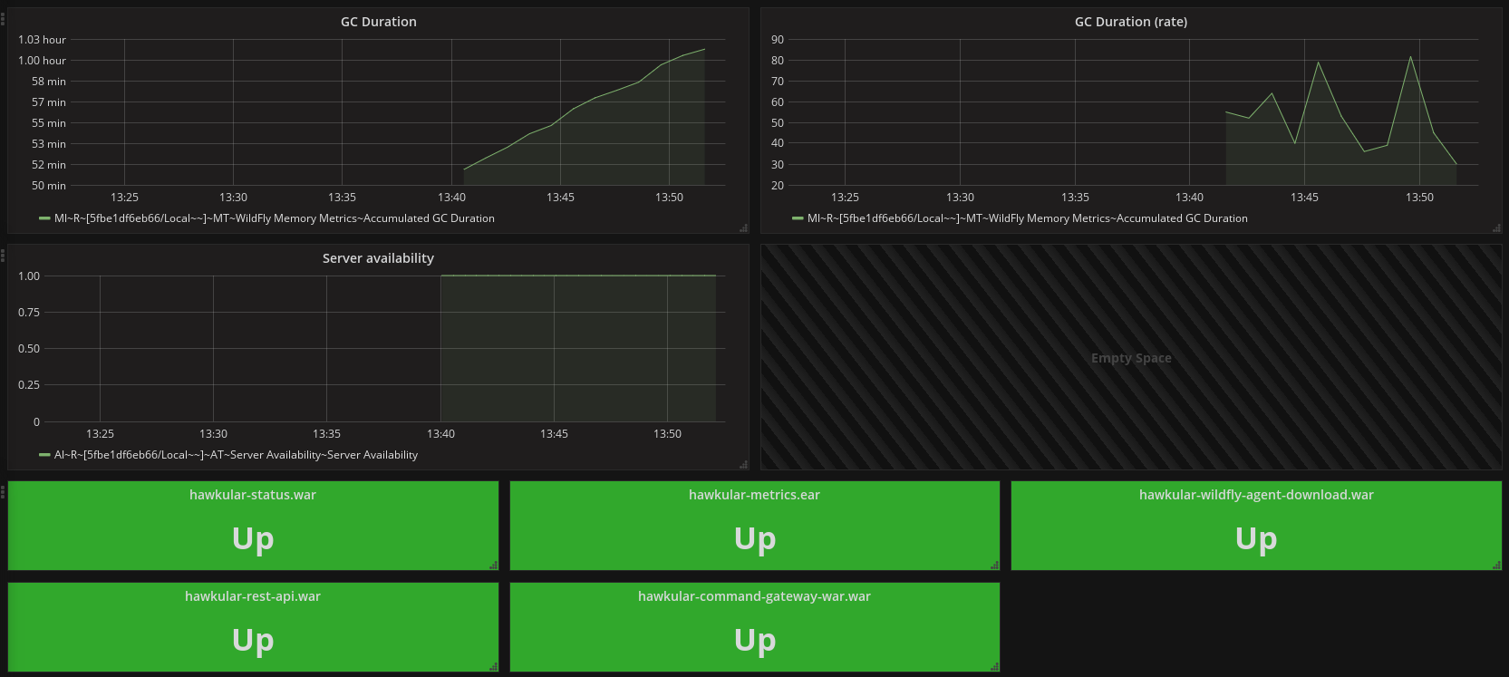Click the 55 min y-axis label
The image size is (1509, 677).
tap(49, 123)
